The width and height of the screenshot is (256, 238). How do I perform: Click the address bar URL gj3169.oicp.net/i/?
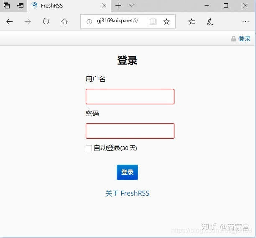tap(118, 21)
